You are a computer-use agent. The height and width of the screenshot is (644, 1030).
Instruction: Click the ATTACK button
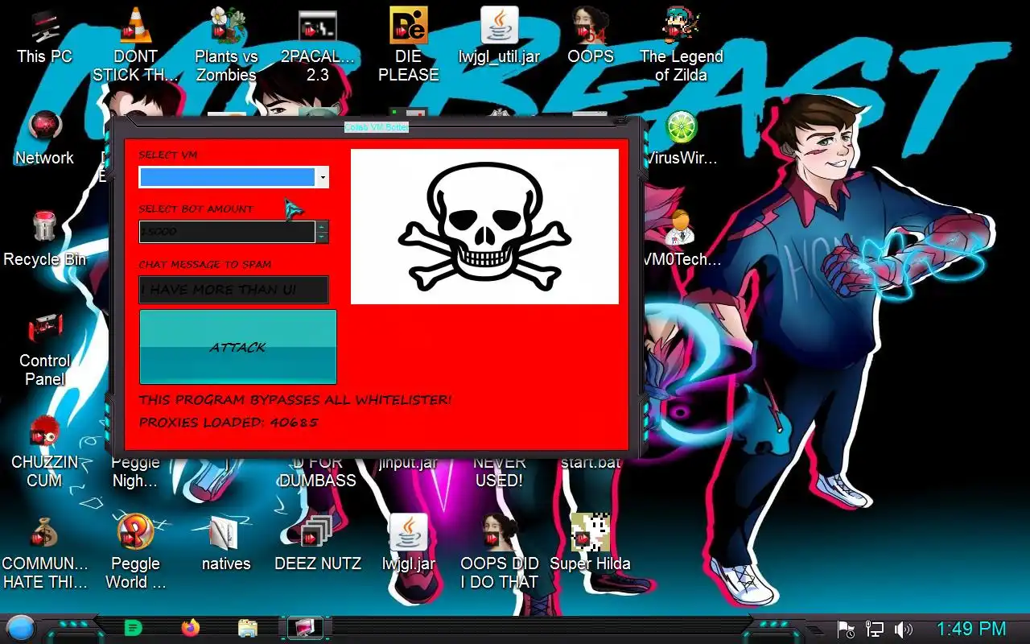tap(238, 347)
